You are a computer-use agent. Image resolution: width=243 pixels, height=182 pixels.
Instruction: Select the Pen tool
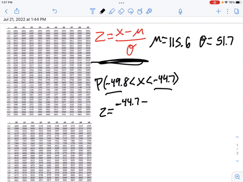tap(102, 11)
